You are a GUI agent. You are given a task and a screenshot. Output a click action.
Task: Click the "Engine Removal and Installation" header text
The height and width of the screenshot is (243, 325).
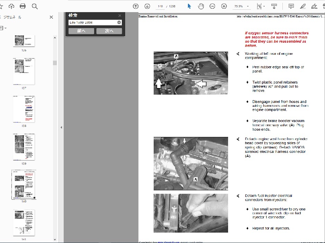coord(158,16)
